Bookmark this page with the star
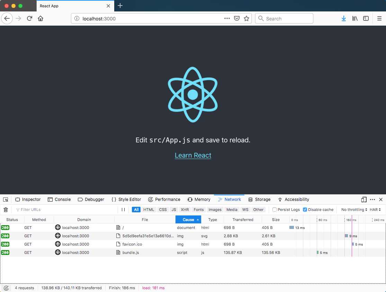 (x=246, y=18)
